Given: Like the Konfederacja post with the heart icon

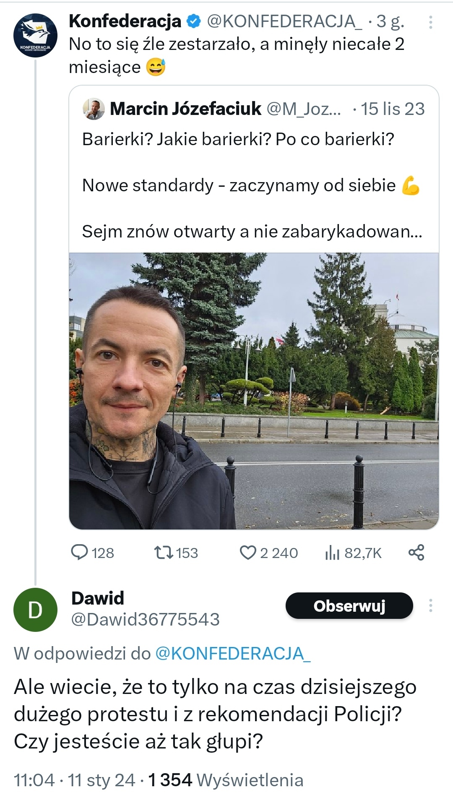Looking at the screenshot, I should tap(247, 552).
